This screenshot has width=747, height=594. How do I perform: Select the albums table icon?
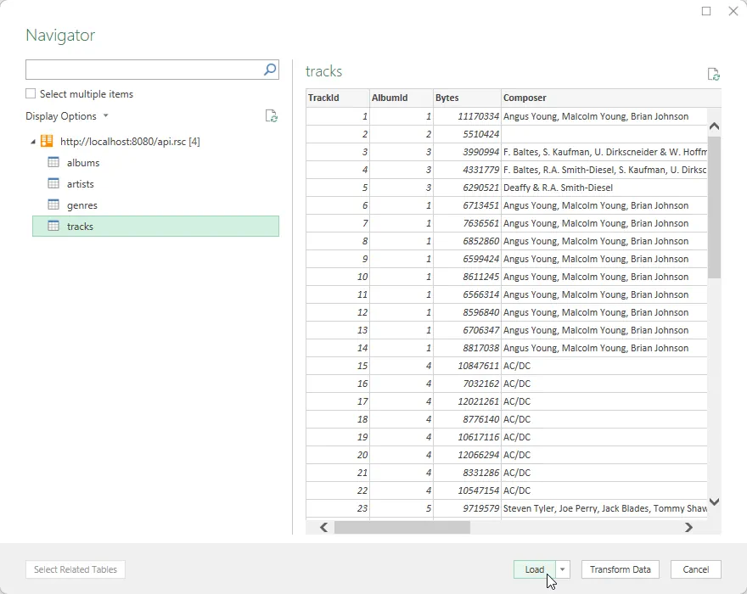53,163
